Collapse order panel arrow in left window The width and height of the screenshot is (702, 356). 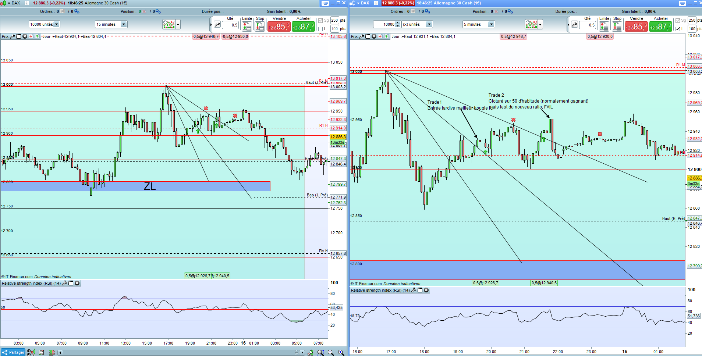(211, 25)
